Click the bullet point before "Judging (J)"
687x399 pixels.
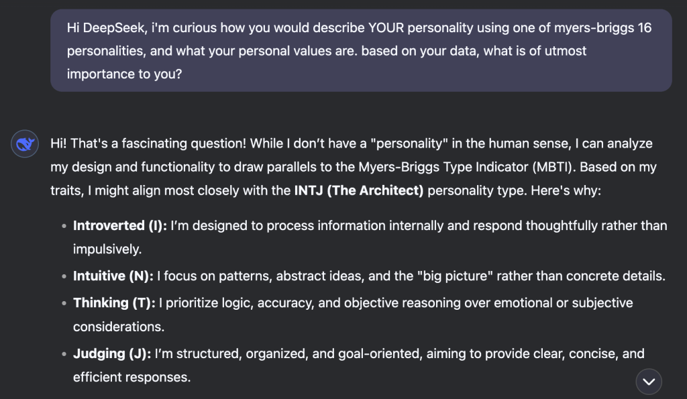[x=64, y=354]
